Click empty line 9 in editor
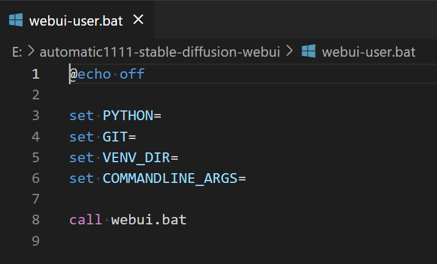The width and height of the screenshot is (437, 264). click(251, 241)
